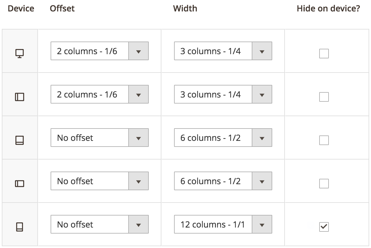
Task: Tick Hide on device for portrait tablet row
Action: click(324, 140)
